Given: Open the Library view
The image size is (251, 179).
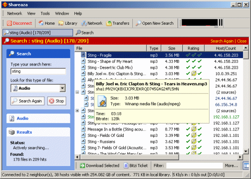Looking at the screenshot, I should 68,23.
